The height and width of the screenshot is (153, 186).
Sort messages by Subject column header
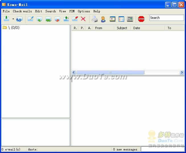point(122,28)
